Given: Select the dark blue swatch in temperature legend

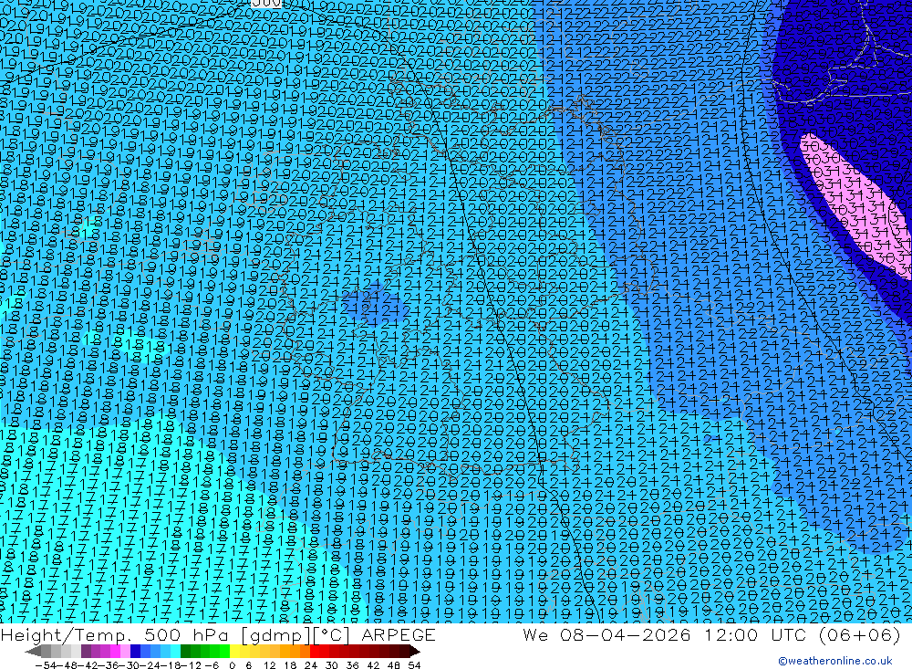Looking at the screenshot, I should pos(135,651).
